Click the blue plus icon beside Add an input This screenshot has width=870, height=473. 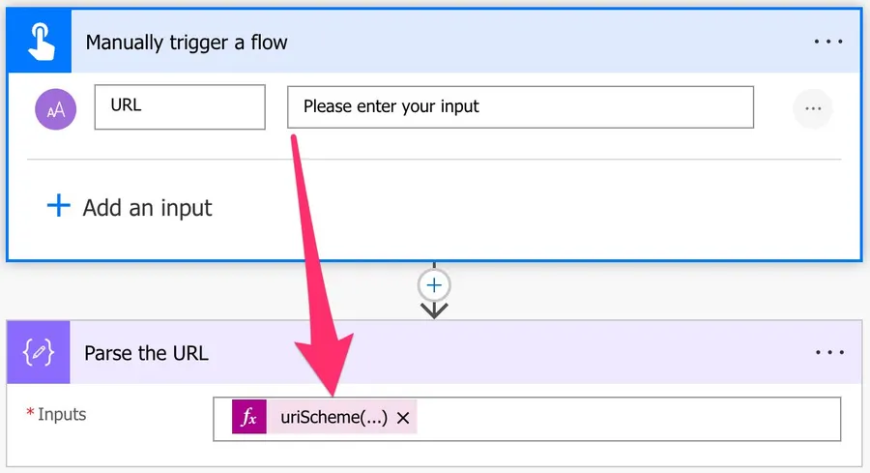(59, 206)
